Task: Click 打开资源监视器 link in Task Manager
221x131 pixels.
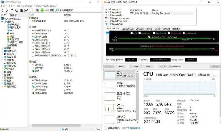Action: (133, 128)
